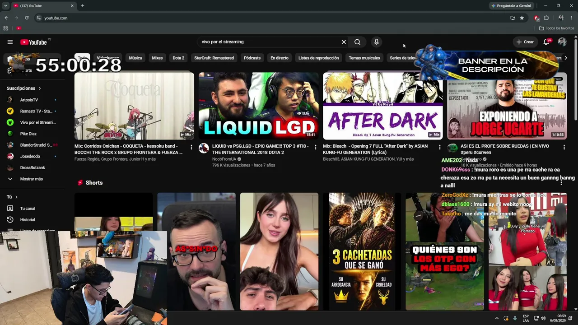Click the youtube.com address bar

pos(271,18)
